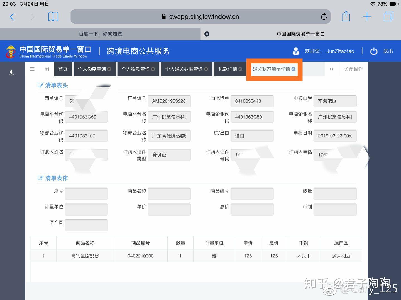Click the sidebar person icon
The image size is (401, 300).
click(x=11, y=72)
